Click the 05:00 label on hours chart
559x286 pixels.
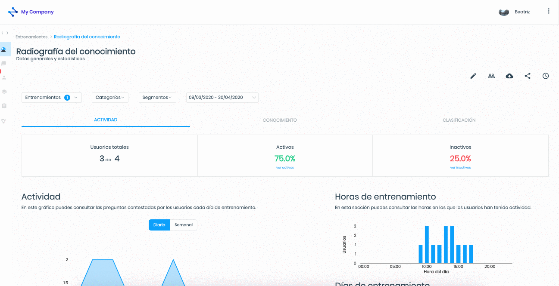coord(395,267)
